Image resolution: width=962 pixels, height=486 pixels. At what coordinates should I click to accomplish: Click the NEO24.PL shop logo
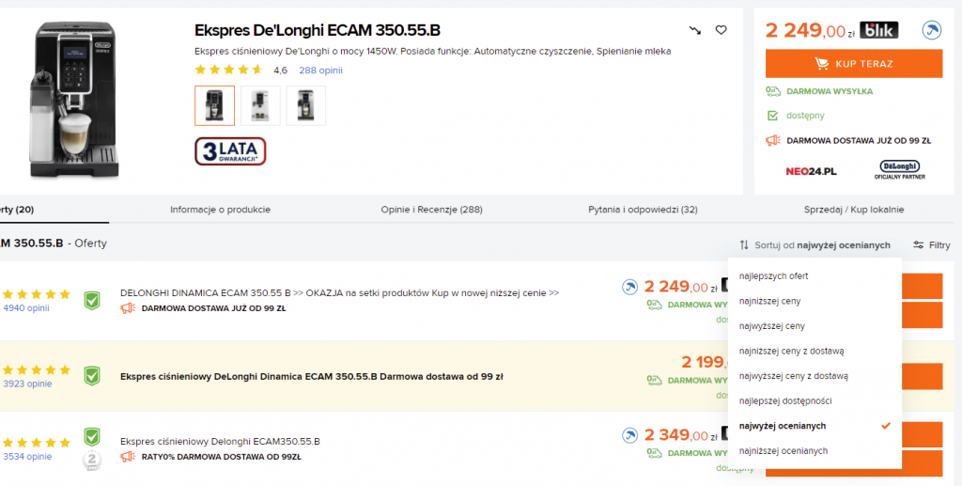pyautogui.click(x=811, y=171)
